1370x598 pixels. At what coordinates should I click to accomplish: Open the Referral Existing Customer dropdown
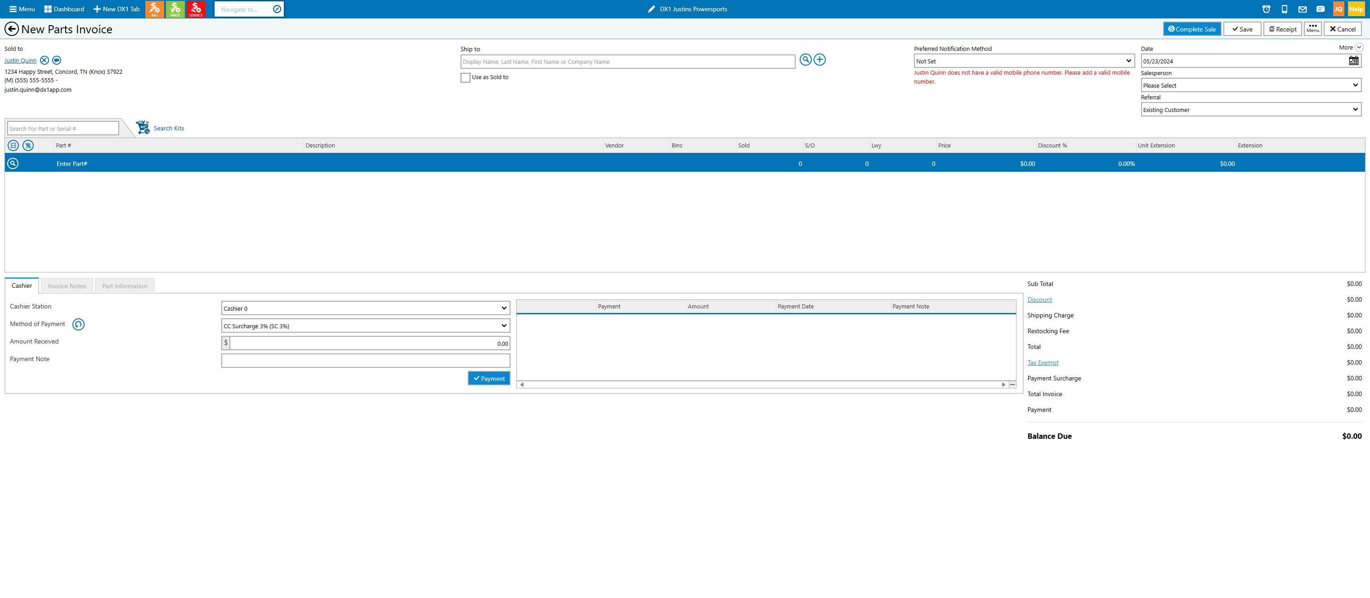click(x=1250, y=110)
